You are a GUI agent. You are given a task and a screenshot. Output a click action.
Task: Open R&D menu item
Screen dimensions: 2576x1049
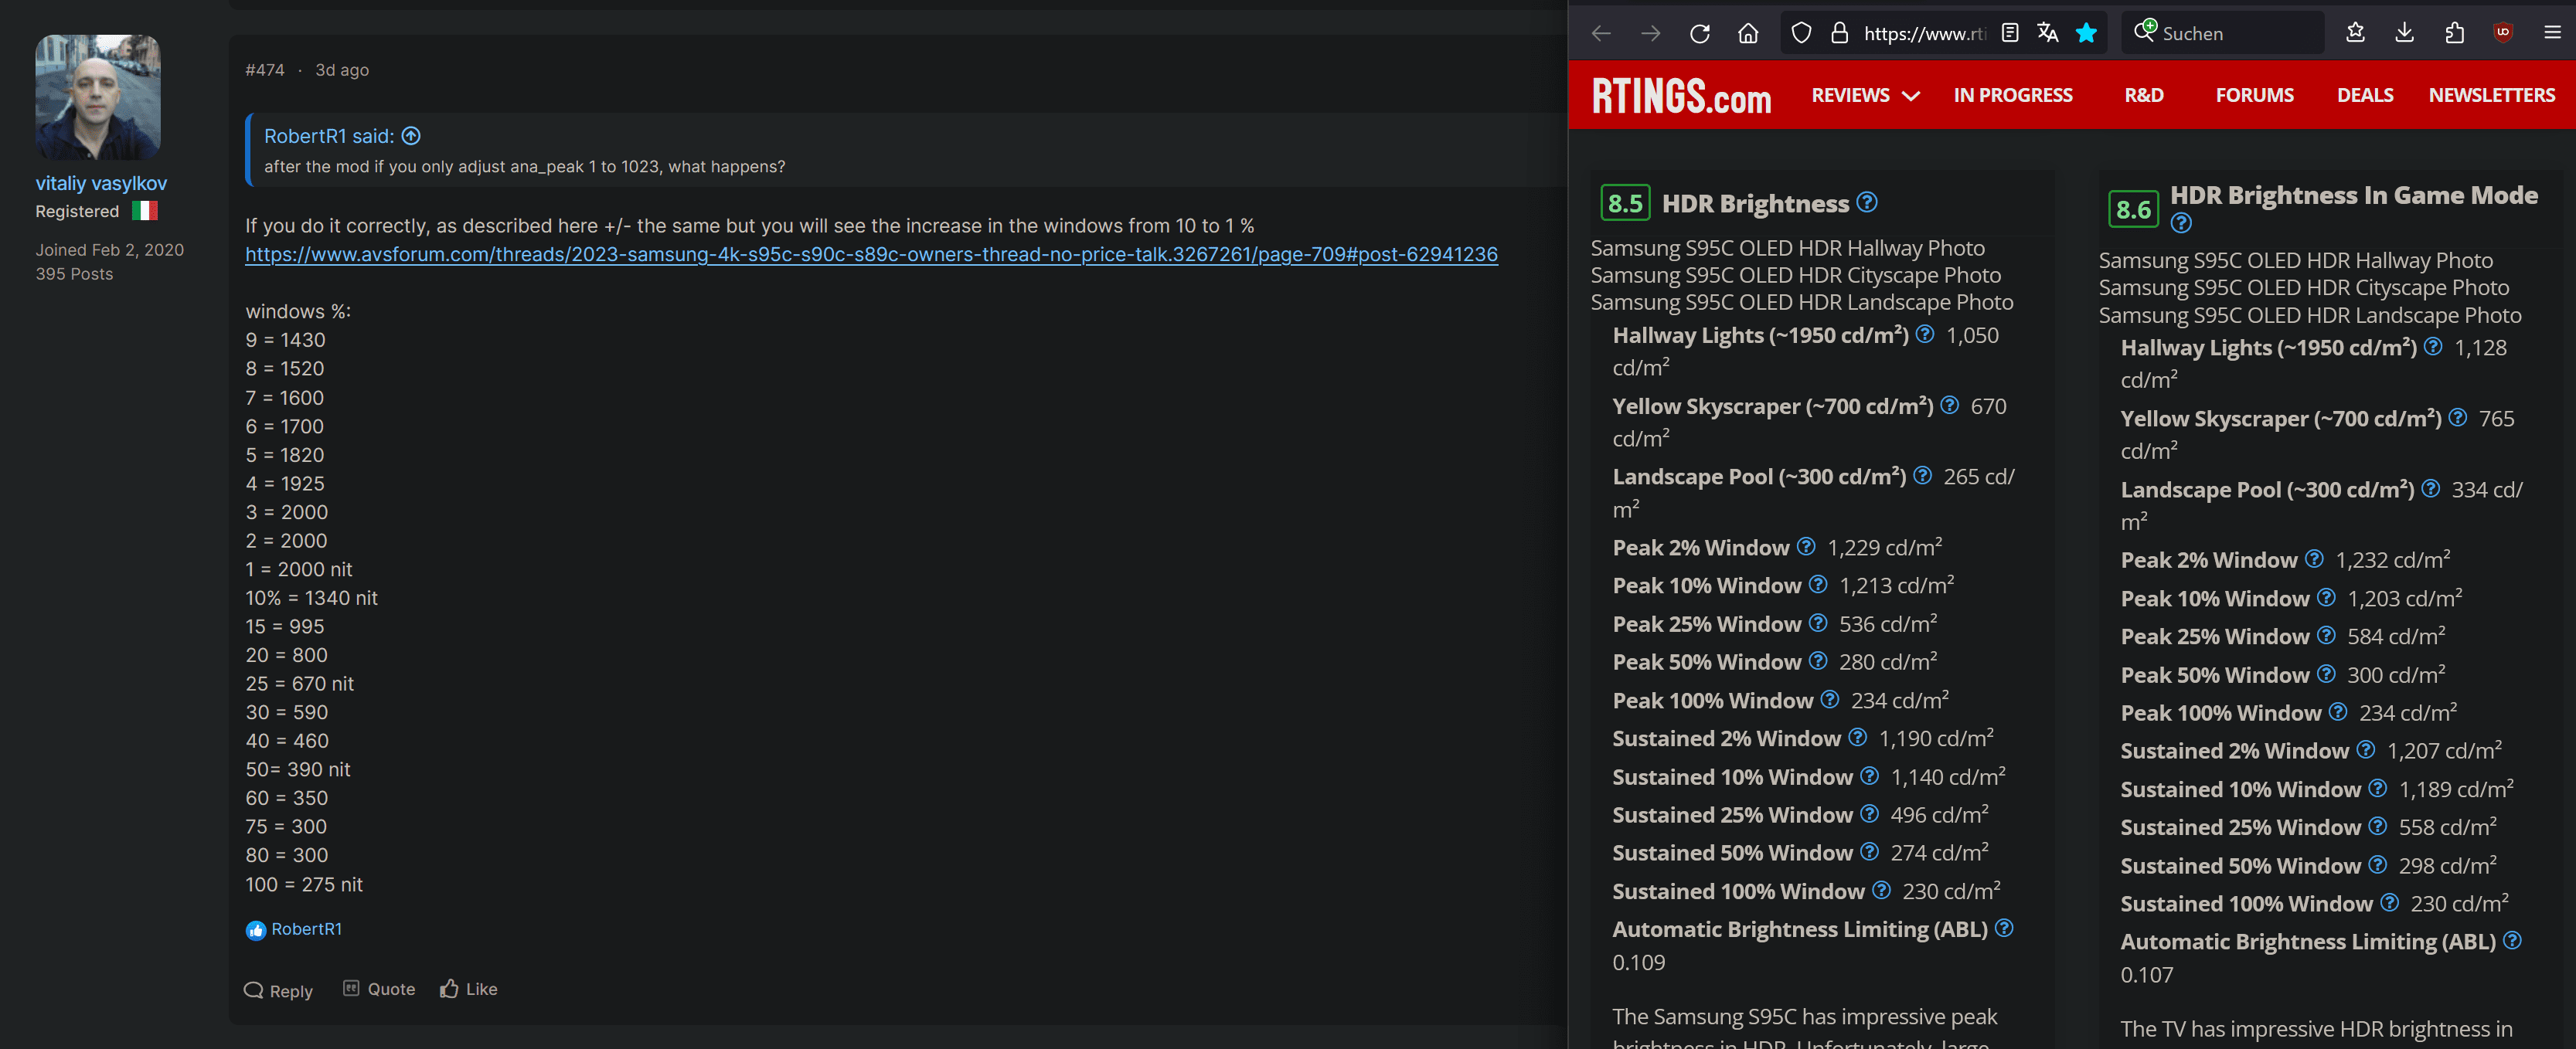tap(2144, 95)
